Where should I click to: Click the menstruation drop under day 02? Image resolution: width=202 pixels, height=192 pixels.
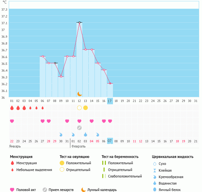[x=18, y=108]
